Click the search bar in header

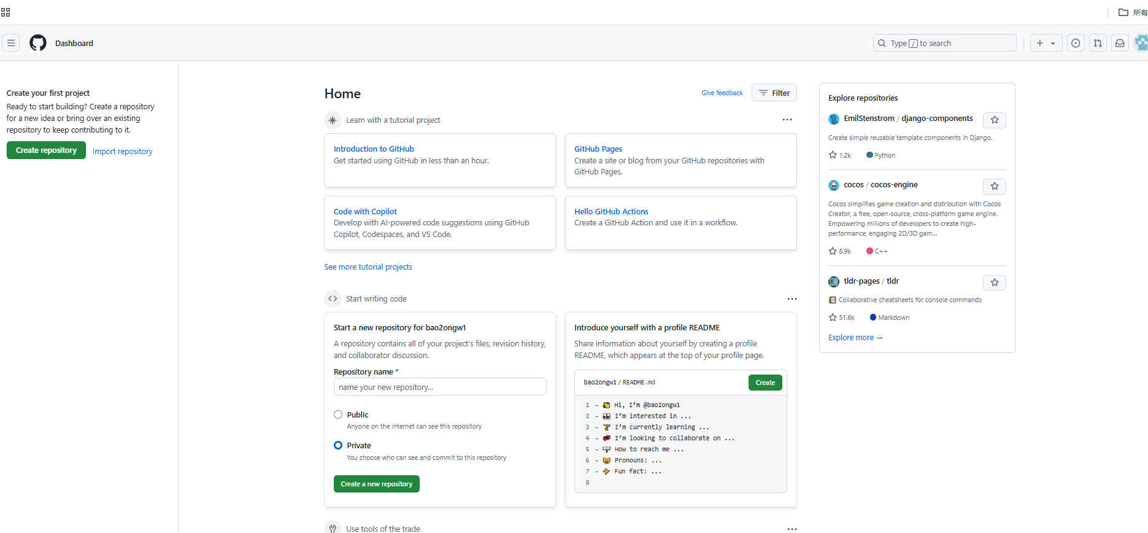[x=944, y=43]
